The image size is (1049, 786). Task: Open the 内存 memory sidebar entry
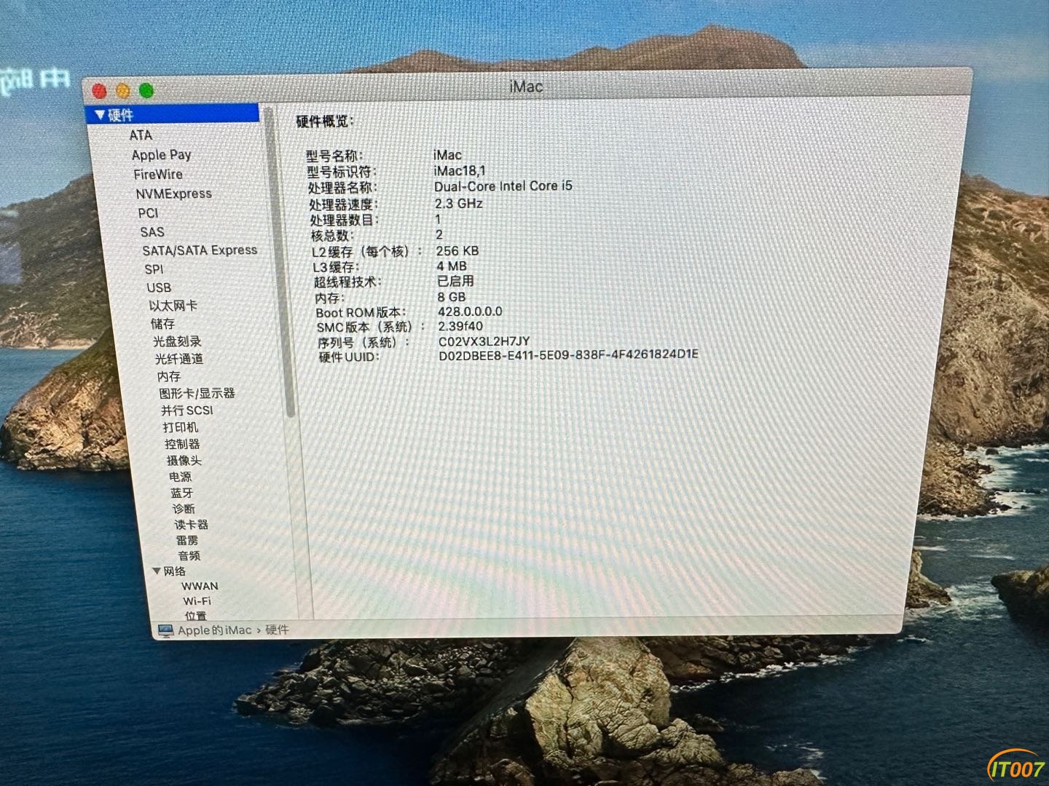168,376
